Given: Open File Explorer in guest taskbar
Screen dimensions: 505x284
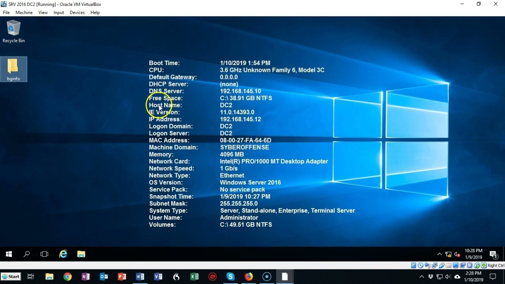Looking at the screenshot, I should tap(81, 254).
